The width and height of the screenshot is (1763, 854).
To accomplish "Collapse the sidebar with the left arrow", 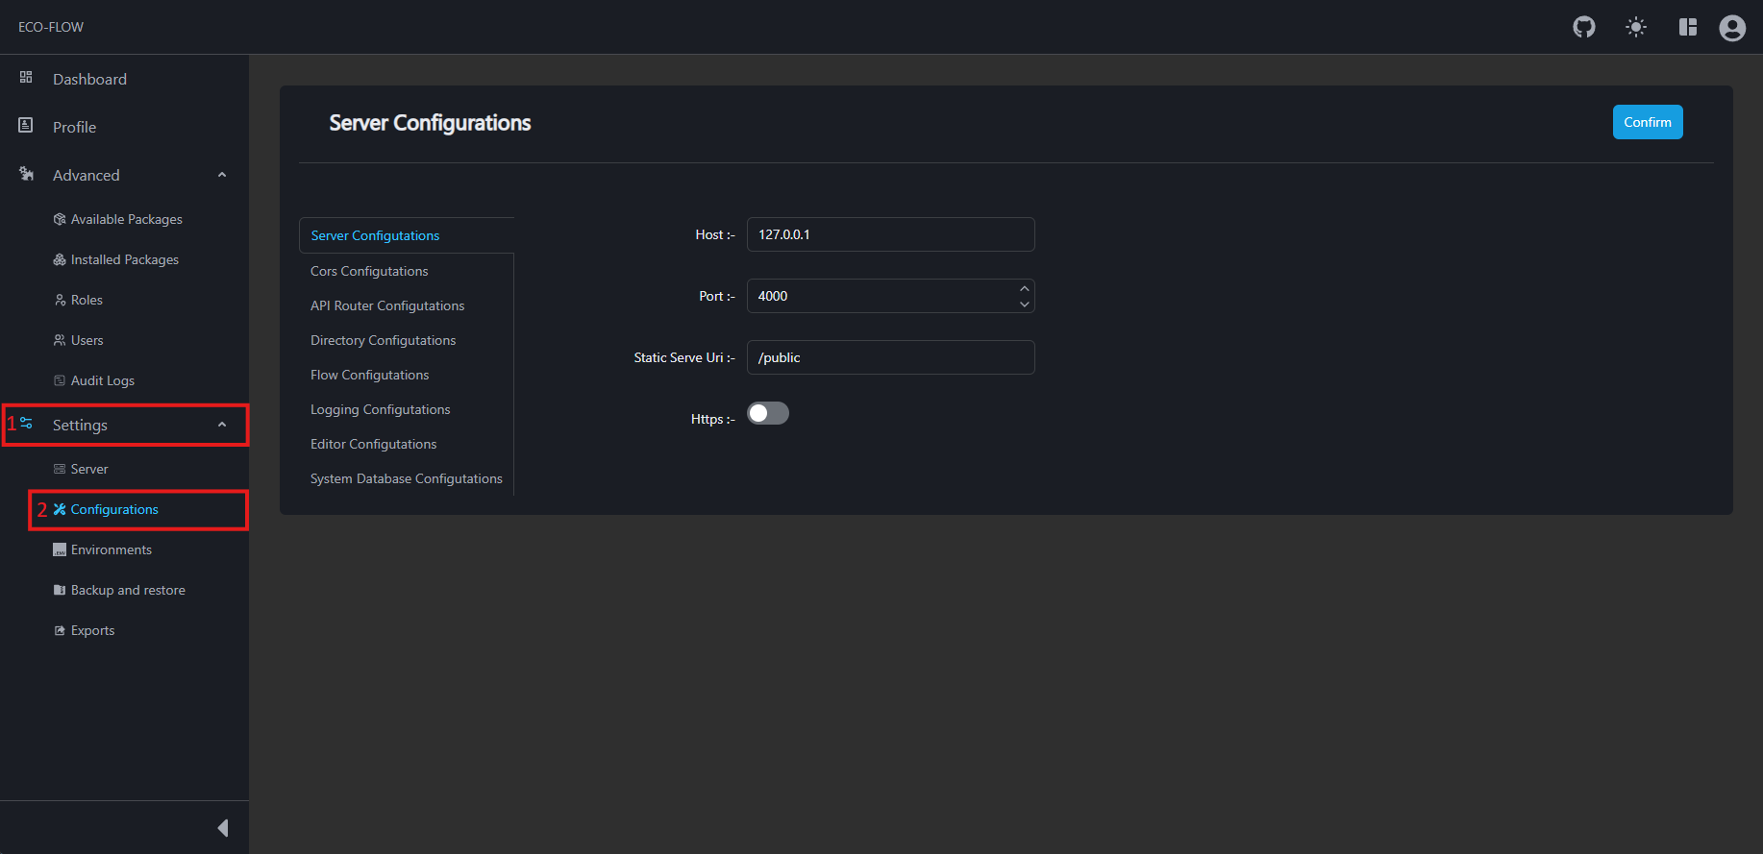I will point(223,828).
